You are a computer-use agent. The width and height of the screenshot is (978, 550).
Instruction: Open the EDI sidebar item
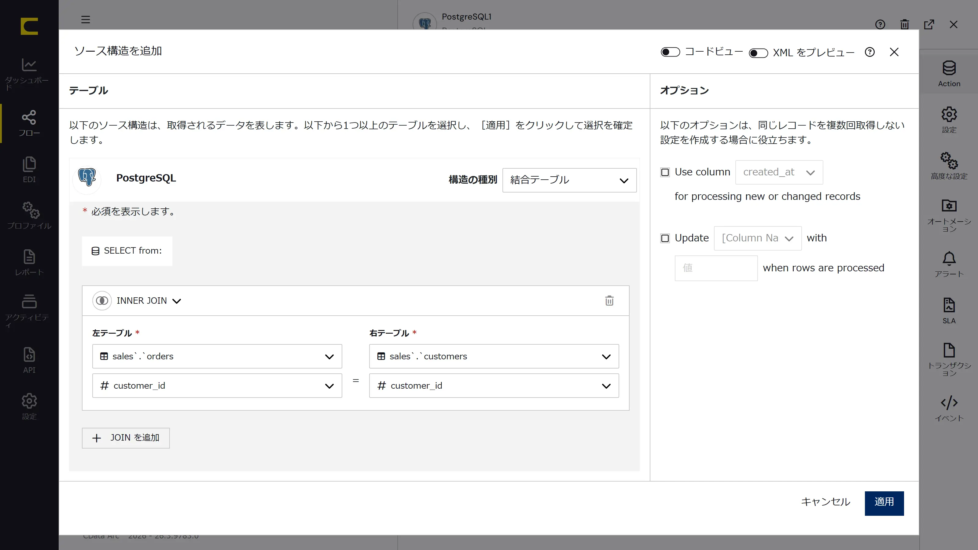coord(29,170)
